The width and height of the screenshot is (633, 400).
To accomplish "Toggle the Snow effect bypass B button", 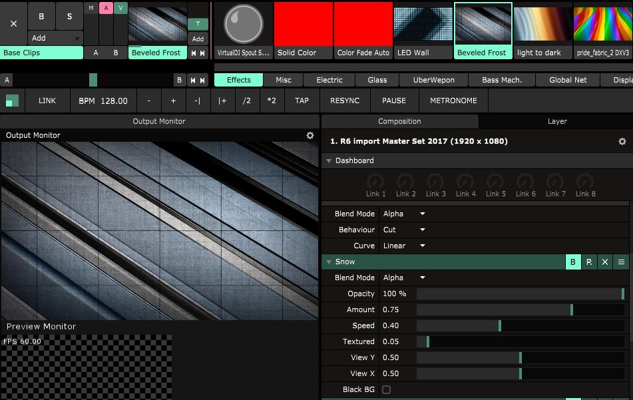I will (572, 262).
